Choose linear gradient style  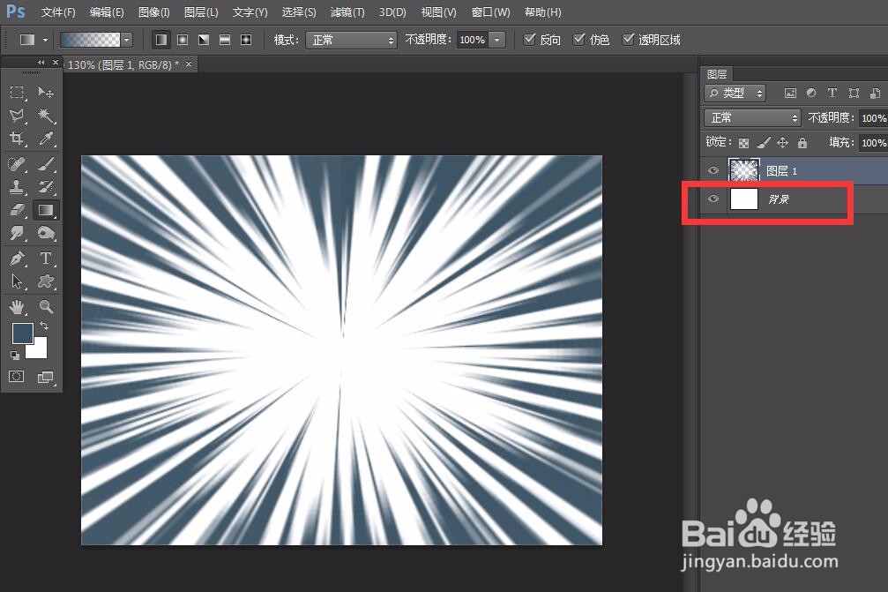coord(161,40)
